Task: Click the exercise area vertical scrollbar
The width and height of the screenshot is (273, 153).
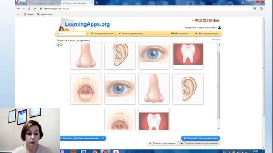Action: [x=218, y=85]
